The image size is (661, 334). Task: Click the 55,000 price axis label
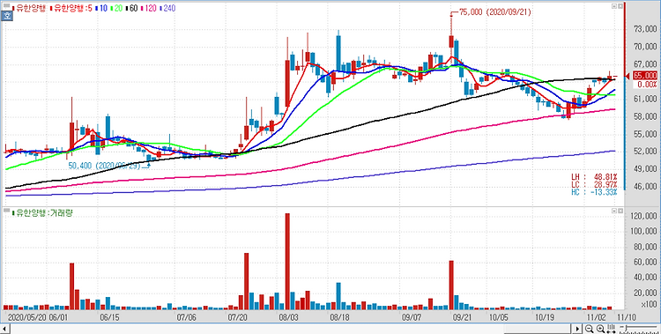645,134
